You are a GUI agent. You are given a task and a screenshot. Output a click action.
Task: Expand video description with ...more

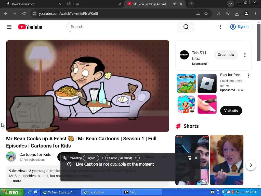16,181
